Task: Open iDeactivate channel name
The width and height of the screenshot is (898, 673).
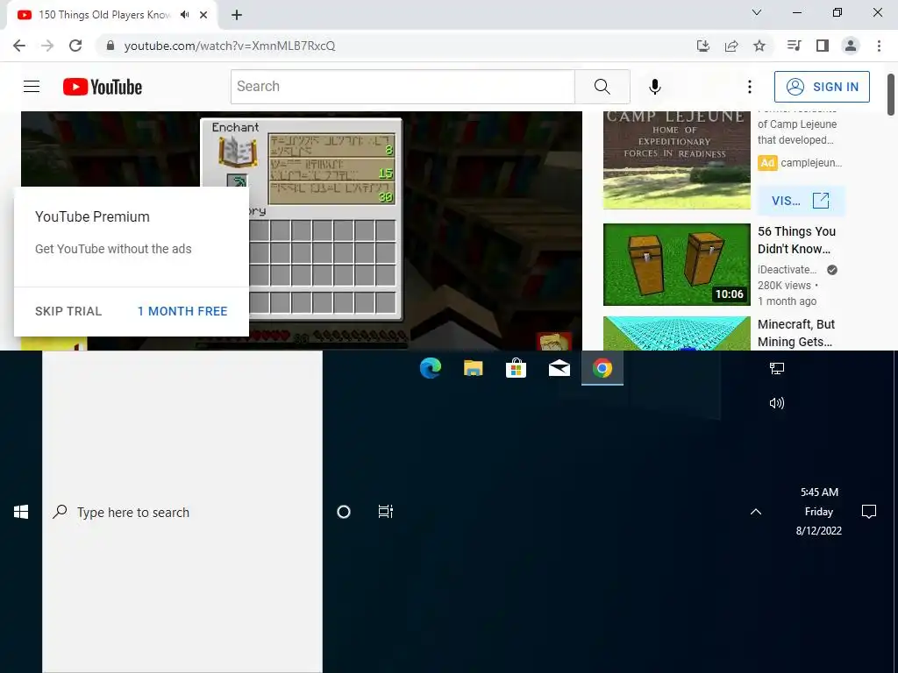Action: coord(787,270)
